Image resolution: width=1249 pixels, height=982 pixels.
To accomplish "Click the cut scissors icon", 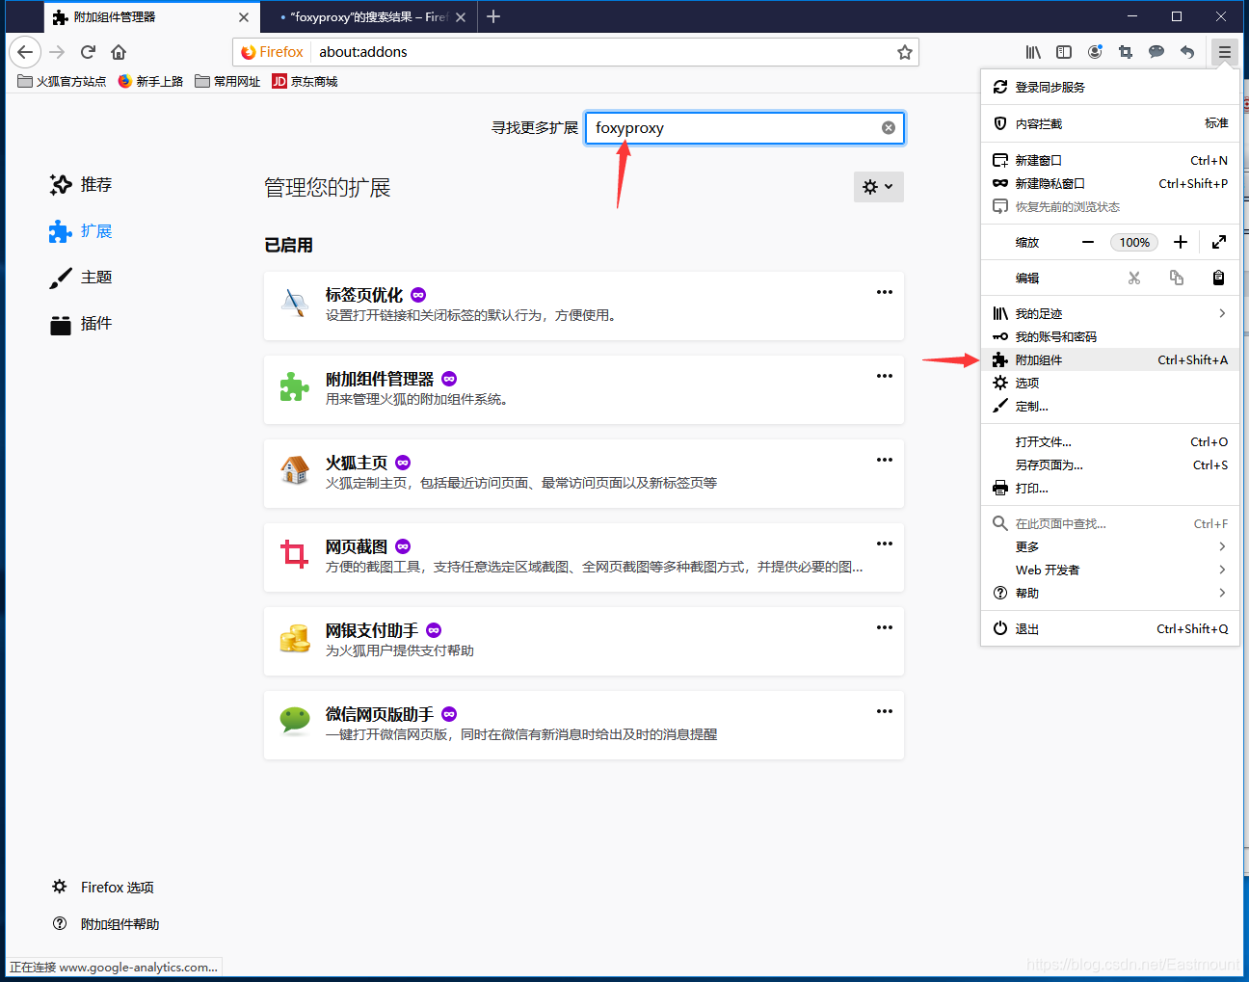I will (x=1134, y=278).
